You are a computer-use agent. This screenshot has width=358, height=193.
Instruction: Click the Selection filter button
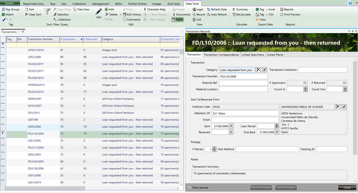61,14
